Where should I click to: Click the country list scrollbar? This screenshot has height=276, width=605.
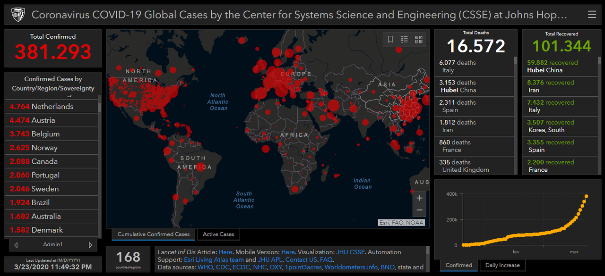100,167
